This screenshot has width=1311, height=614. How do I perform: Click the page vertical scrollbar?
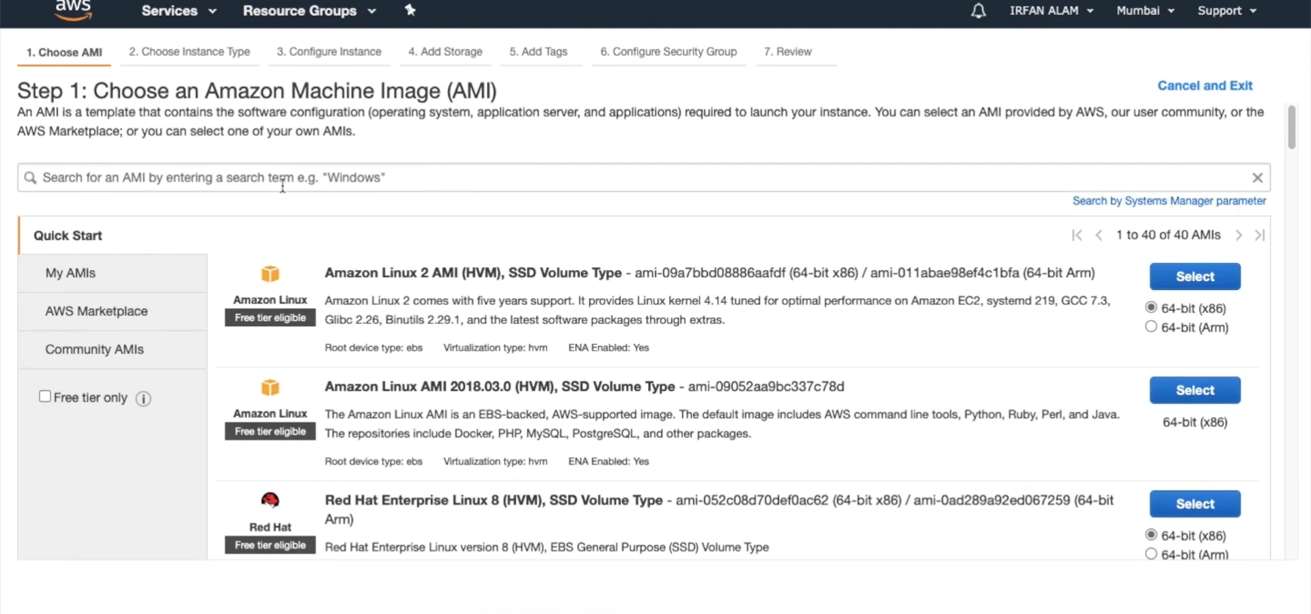point(1291,127)
